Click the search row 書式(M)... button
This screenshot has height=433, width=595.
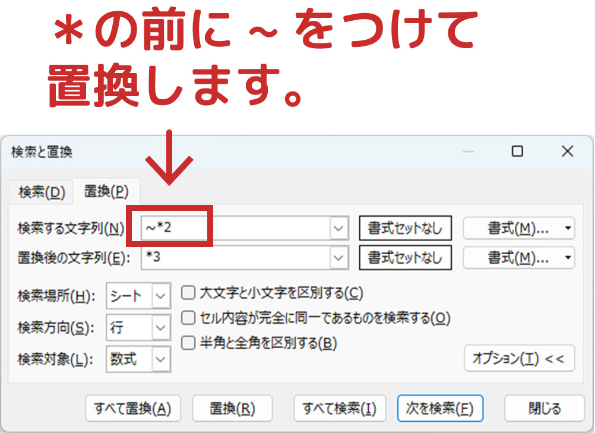511,228
